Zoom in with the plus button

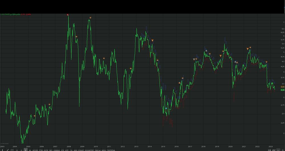(x=283, y=150)
